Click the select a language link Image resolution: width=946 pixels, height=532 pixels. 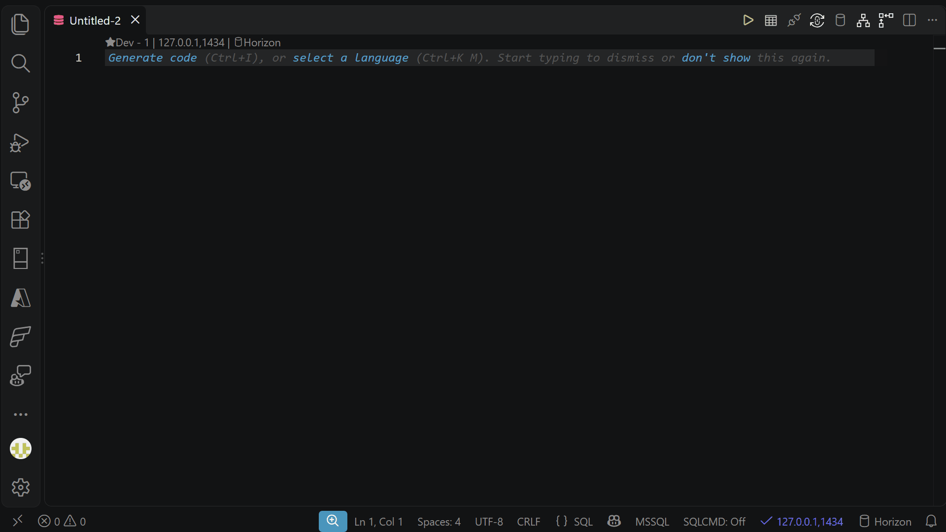(350, 58)
